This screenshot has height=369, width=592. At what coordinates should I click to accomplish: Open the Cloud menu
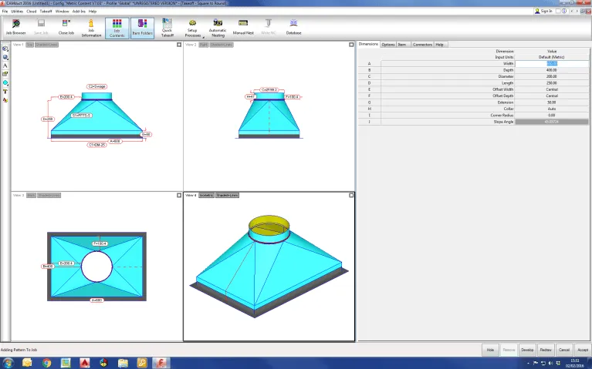tap(32, 12)
